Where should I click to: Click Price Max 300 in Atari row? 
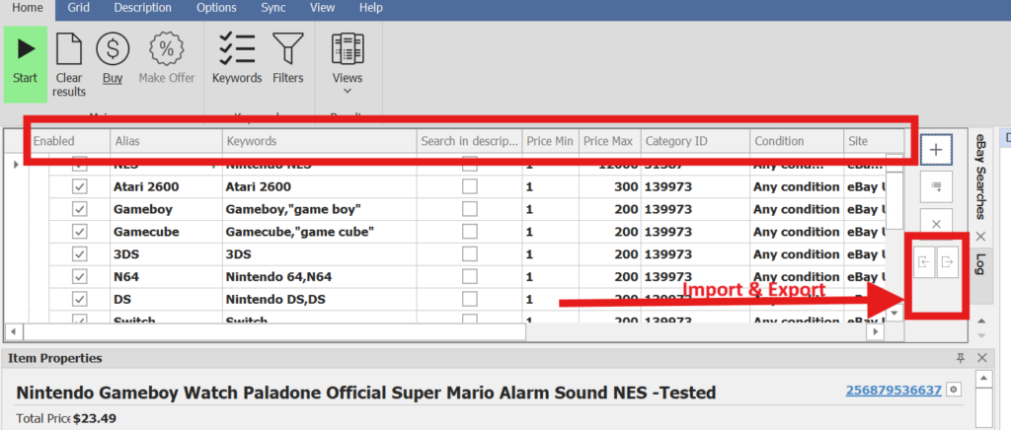[x=609, y=187]
